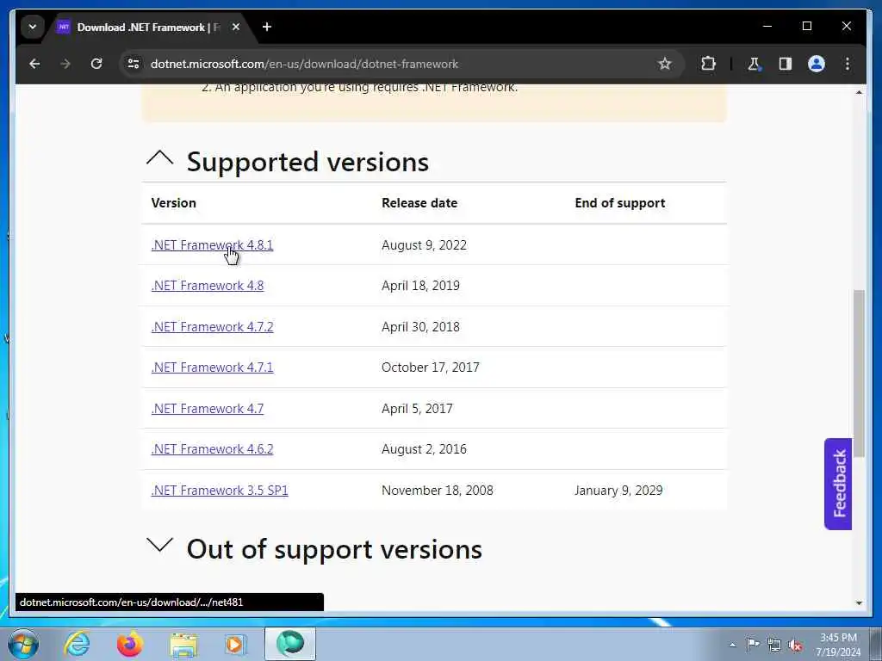Open the .NET Framework 4.7.2 link

coord(212,326)
